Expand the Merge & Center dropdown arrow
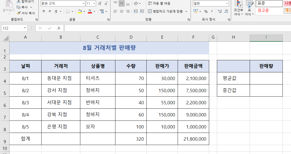The width and height of the screenshot is (291, 154). pyautogui.click(x=186, y=12)
